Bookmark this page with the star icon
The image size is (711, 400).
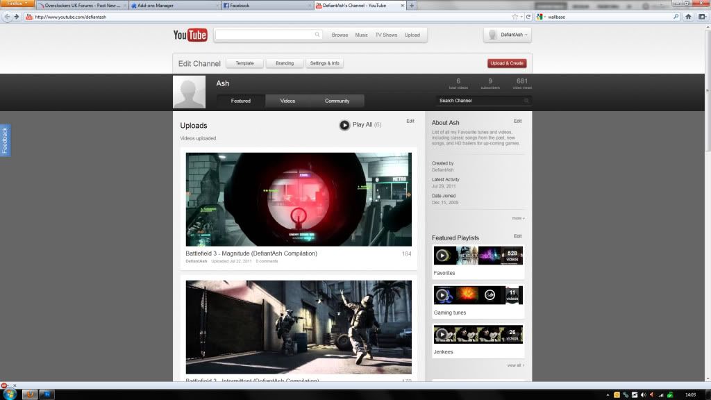point(515,16)
